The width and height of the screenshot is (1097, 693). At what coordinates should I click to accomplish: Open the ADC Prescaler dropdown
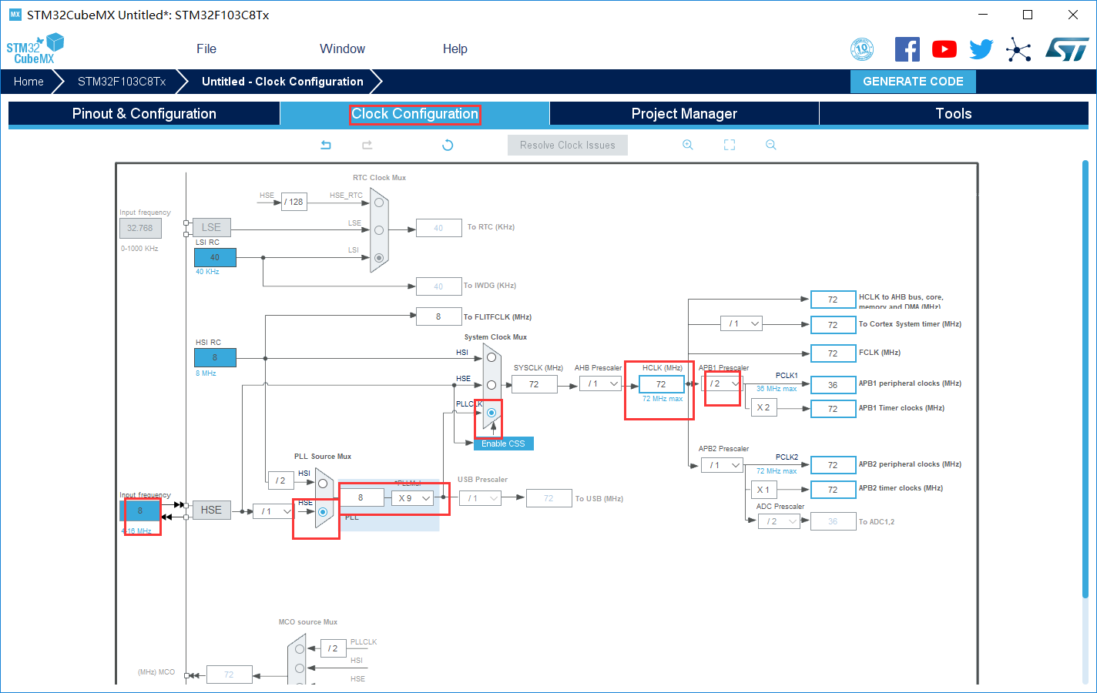tap(780, 521)
